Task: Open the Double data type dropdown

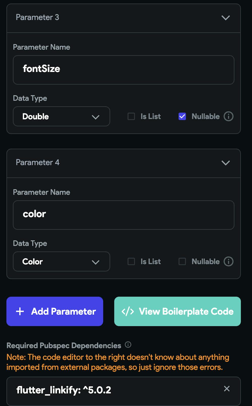Action: (61, 116)
